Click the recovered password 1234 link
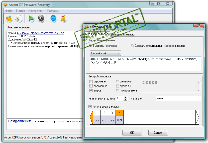Image resolution: width=208 pixels, height=143 pixels. [72, 43]
